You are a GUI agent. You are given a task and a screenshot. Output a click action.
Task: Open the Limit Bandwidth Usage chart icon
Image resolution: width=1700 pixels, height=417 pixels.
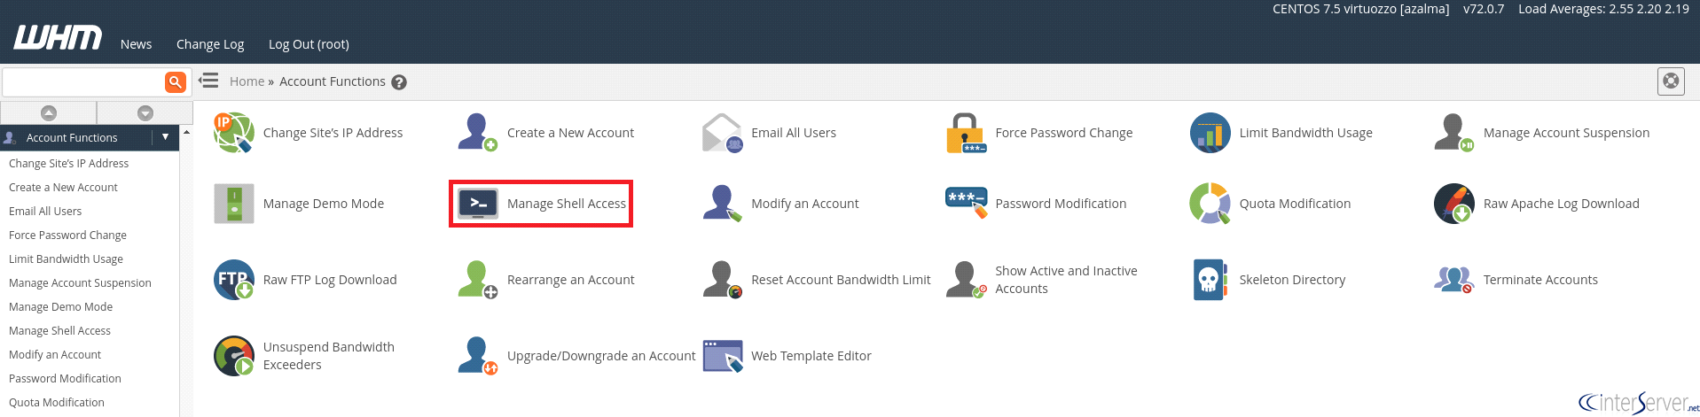(1210, 133)
